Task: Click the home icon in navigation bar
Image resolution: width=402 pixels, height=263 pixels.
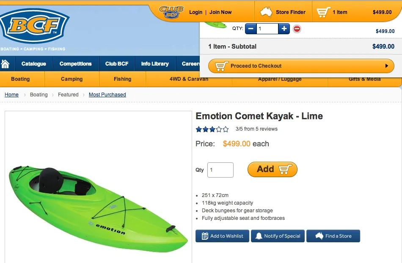Action: [5, 64]
